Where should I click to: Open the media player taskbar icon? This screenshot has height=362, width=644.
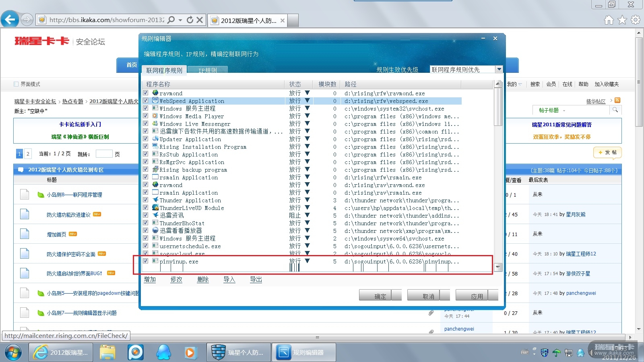coord(190,353)
